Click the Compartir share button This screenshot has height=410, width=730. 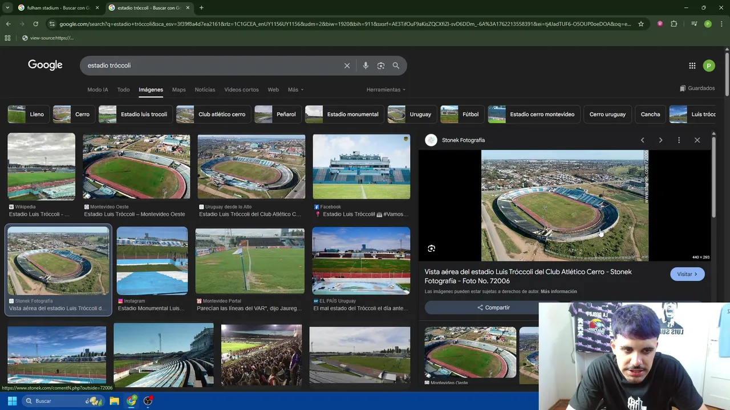(x=493, y=307)
